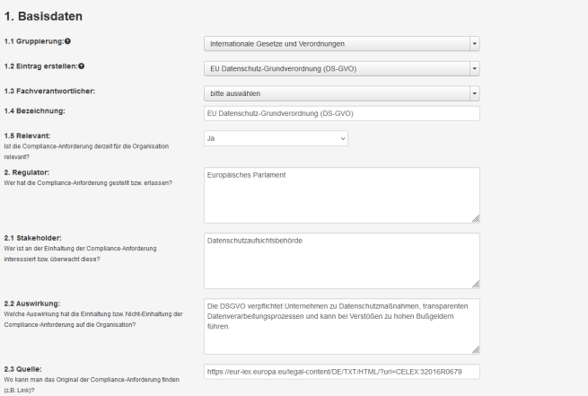This screenshot has height=396, width=588.
Task: Click into the Bezeichnung text field
Action: (x=342, y=113)
